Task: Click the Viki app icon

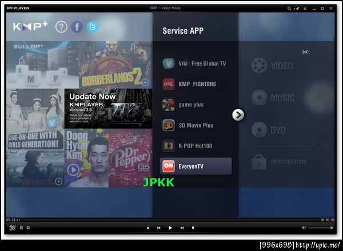Action: click(169, 63)
